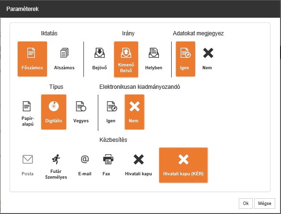Pick the Kimenő Belső direction option
The width and height of the screenshot is (281, 214).
pos(126,59)
